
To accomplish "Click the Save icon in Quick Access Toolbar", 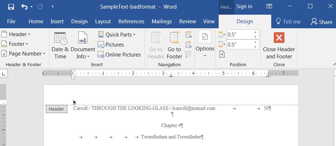I will point(11,6).
